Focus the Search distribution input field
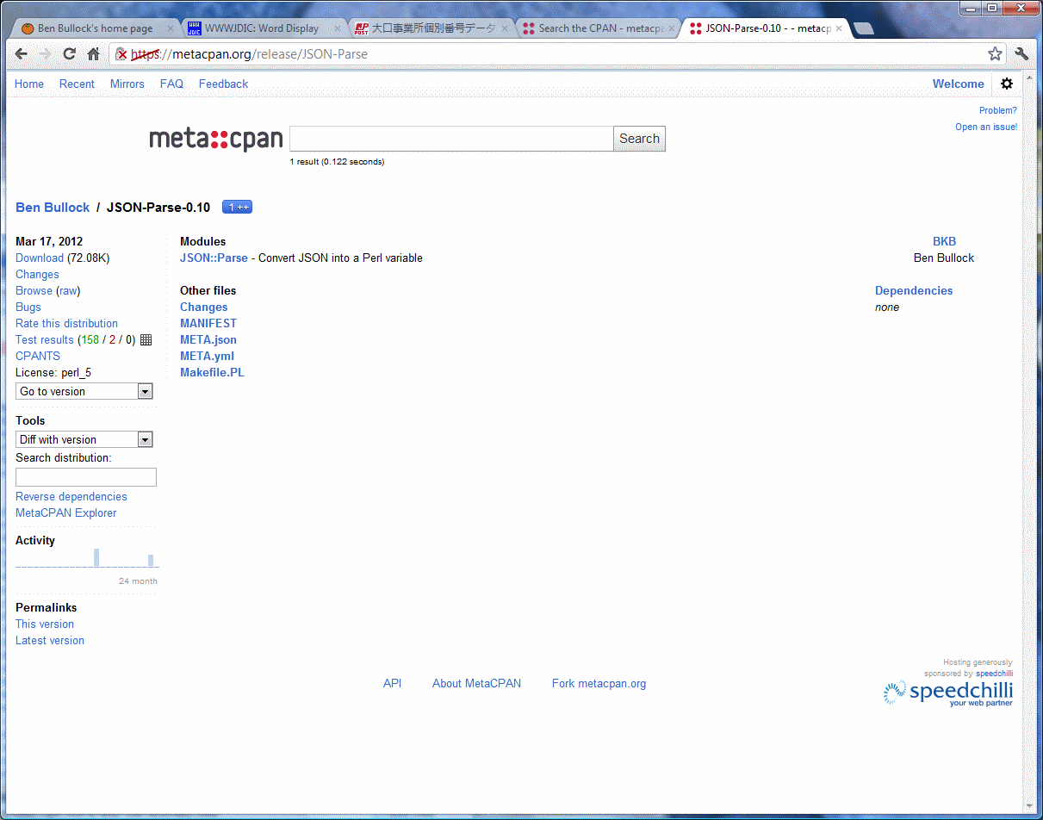1043x820 pixels. pyautogui.click(x=86, y=477)
